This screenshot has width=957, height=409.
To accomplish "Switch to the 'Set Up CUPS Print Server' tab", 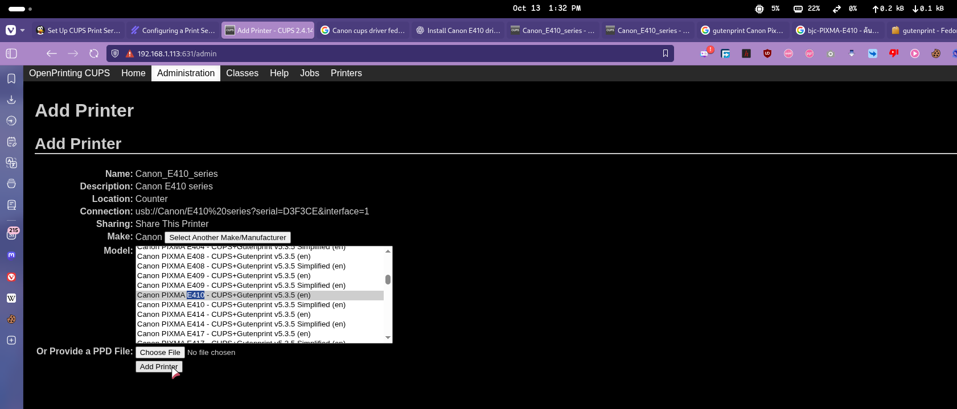I will (78, 31).
